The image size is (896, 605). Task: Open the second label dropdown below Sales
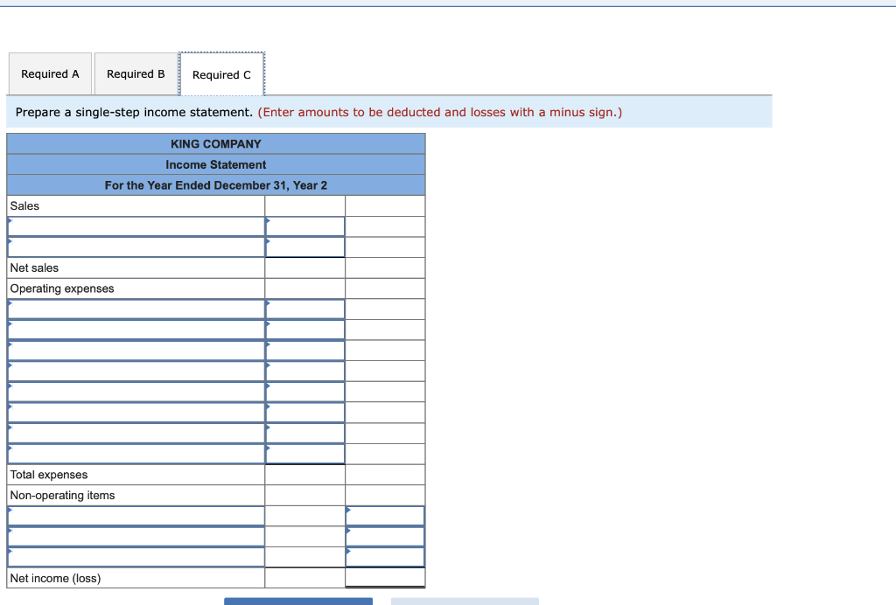[x=136, y=246]
